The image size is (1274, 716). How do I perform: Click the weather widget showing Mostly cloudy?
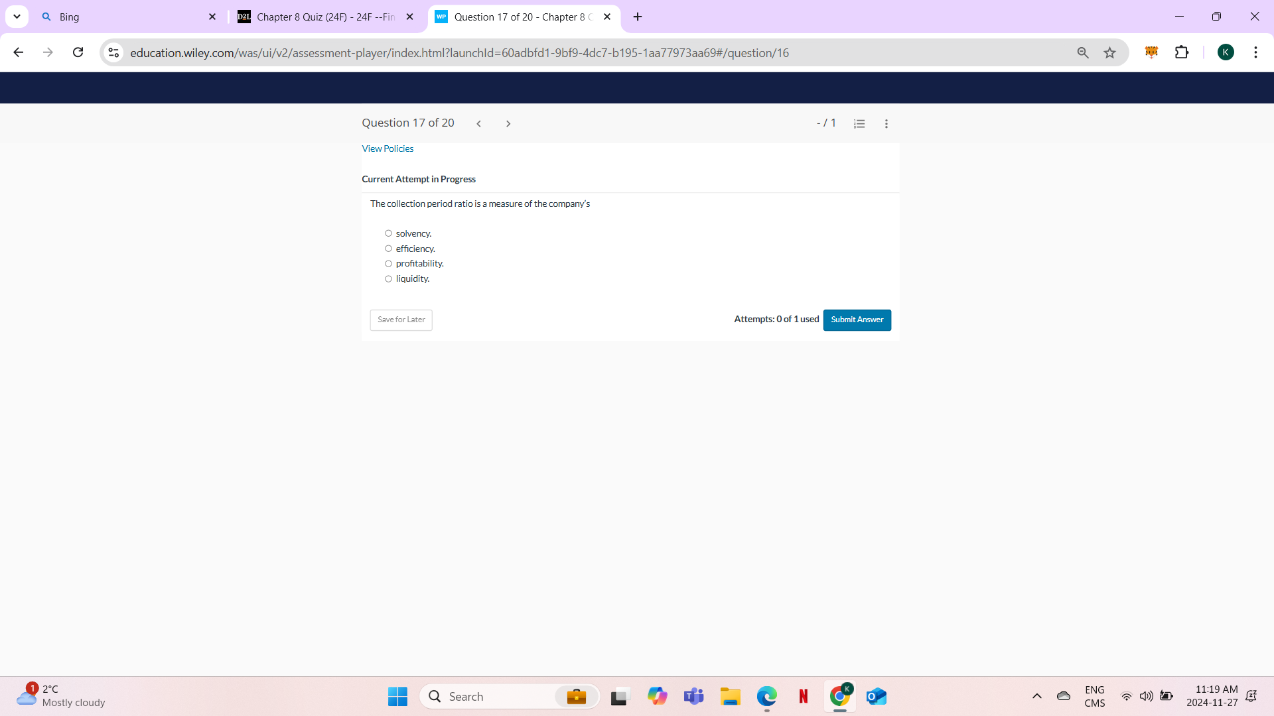pos(60,696)
